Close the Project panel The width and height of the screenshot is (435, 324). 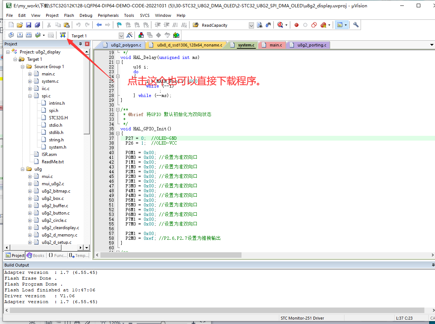(x=87, y=44)
